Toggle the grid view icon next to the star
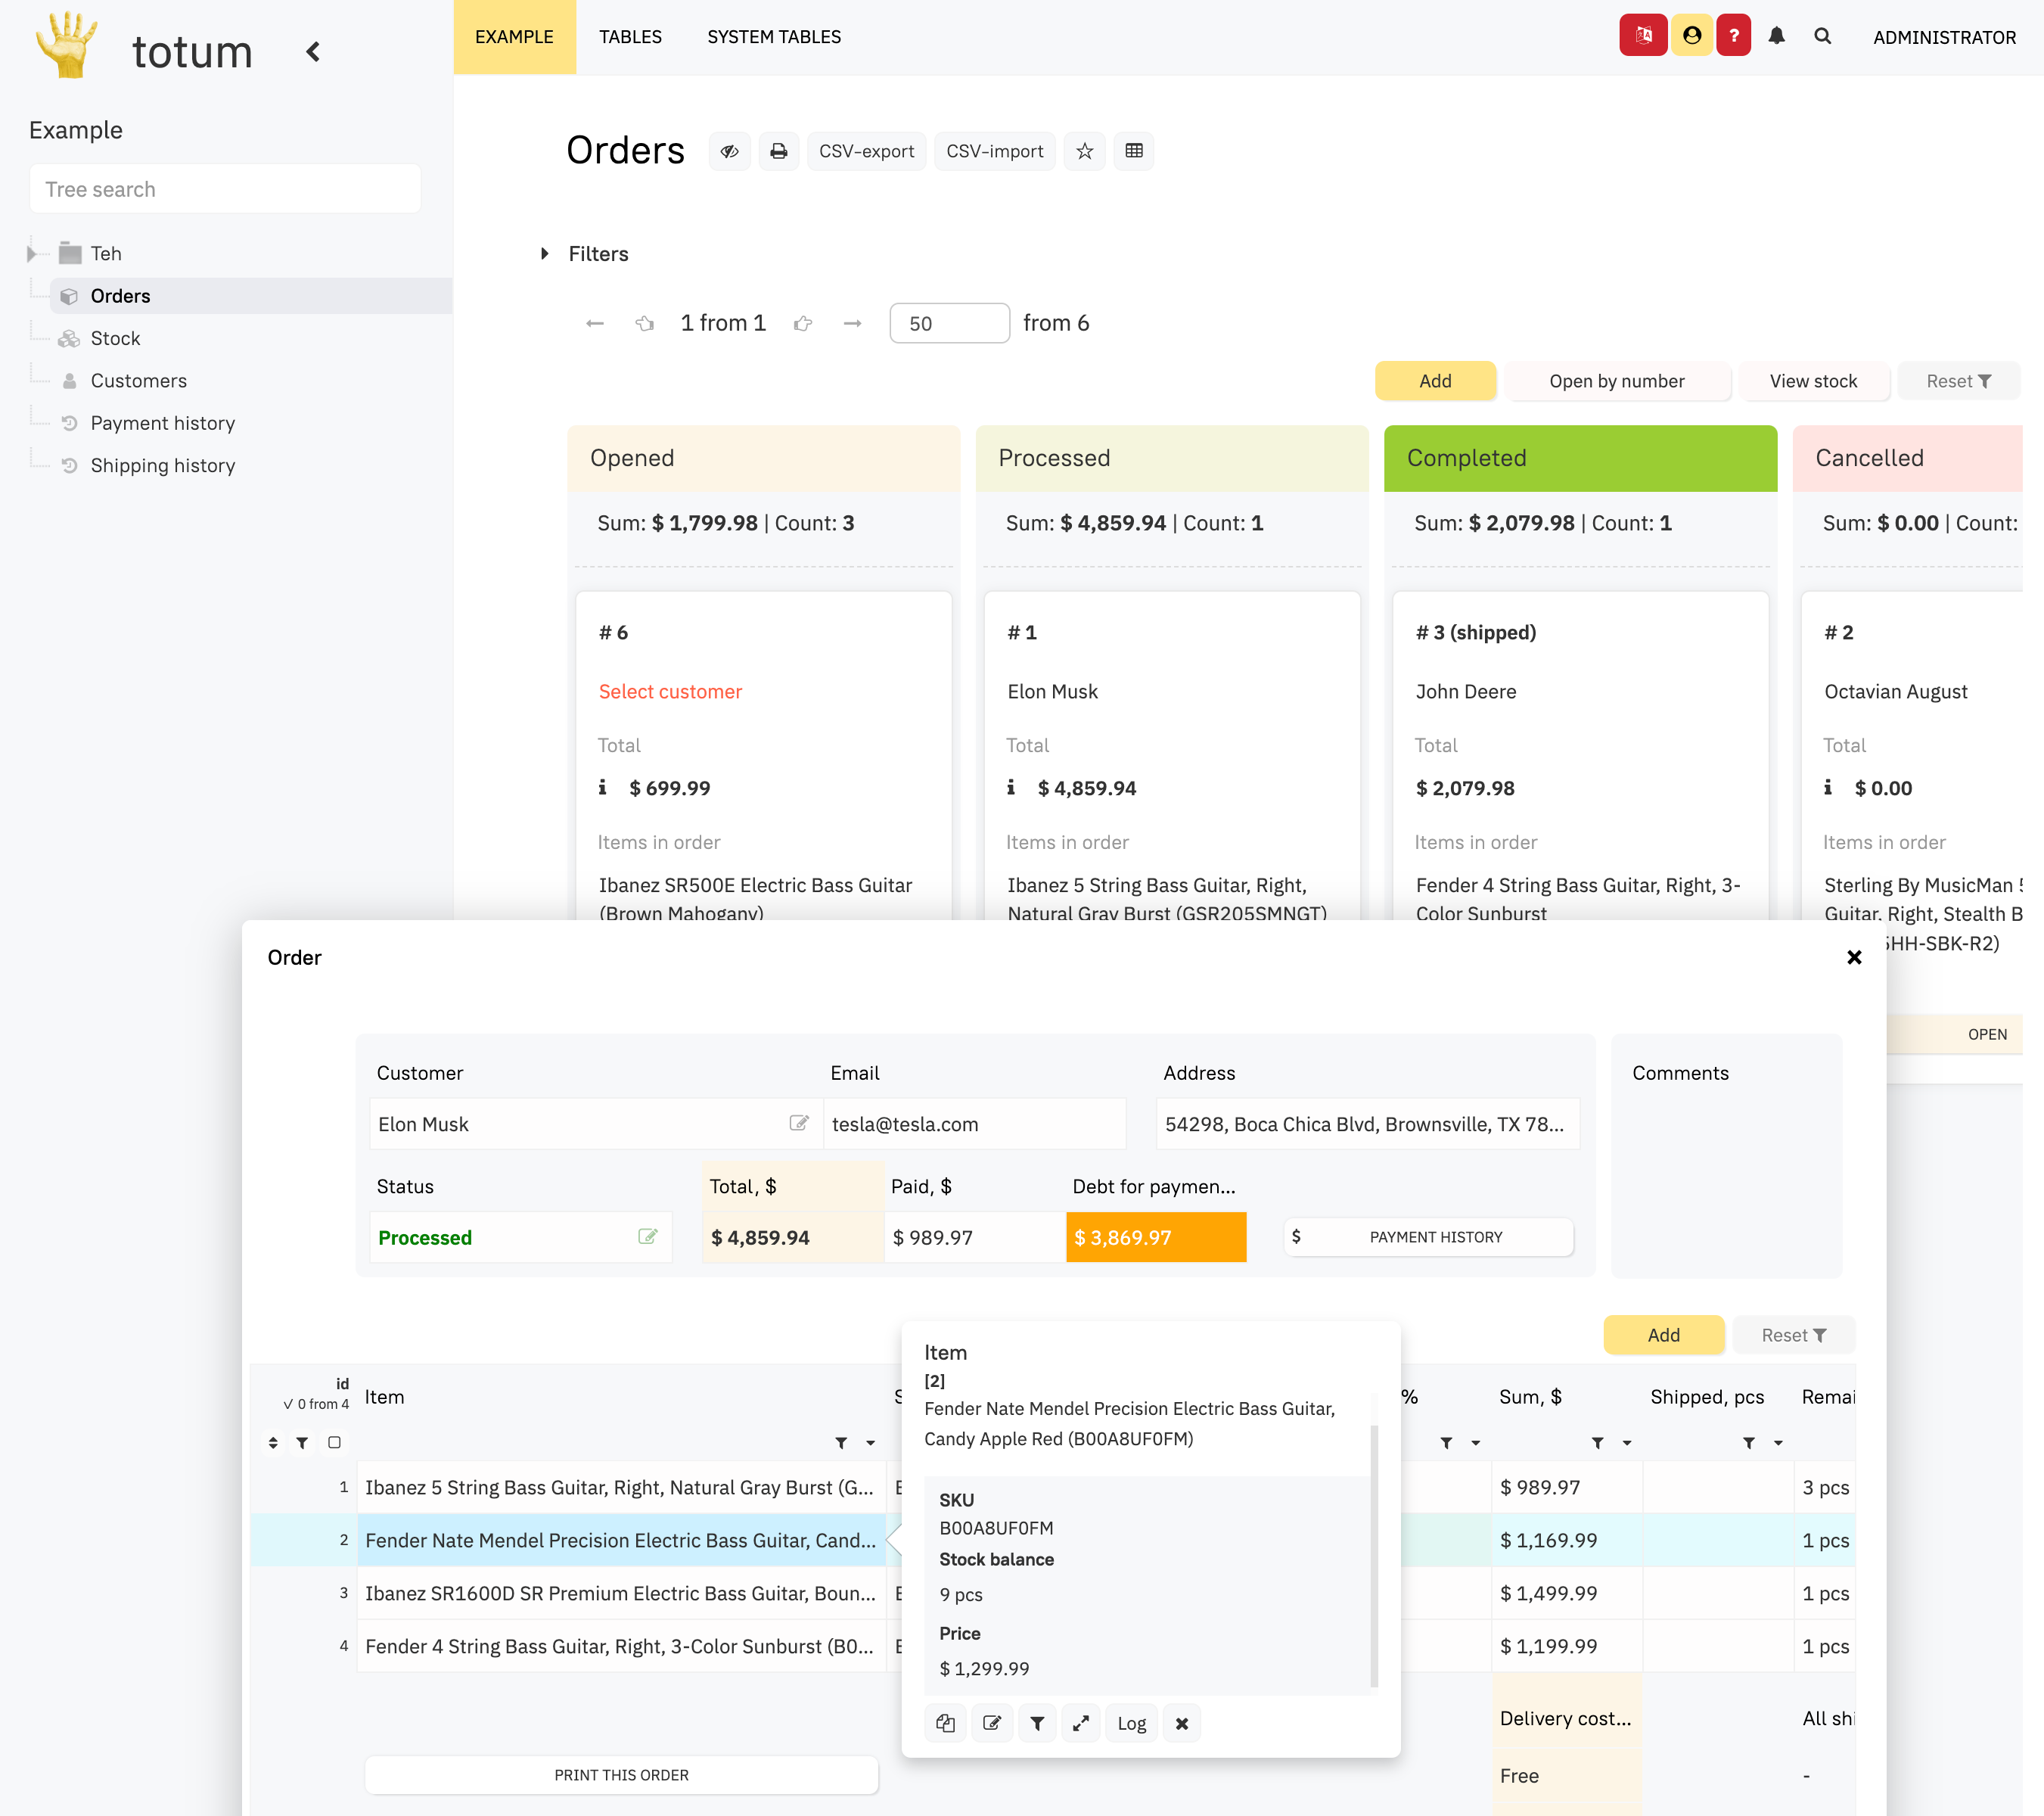2044x1816 pixels. click(x=1134, y=151)
